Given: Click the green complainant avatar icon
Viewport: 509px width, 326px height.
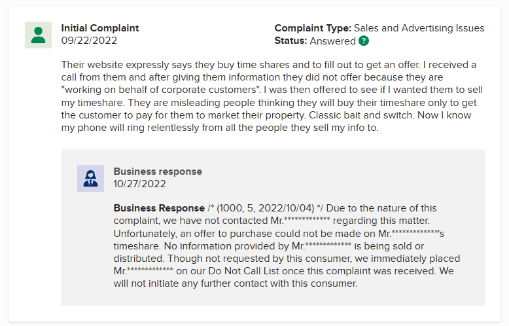Looking at the screenshot, I should point(38,35).
